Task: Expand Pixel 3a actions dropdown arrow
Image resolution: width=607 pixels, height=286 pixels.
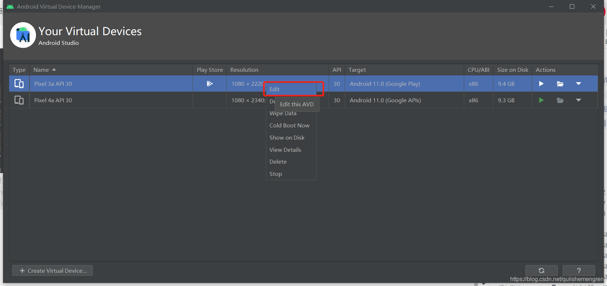Action: click(x=579, y=84)
